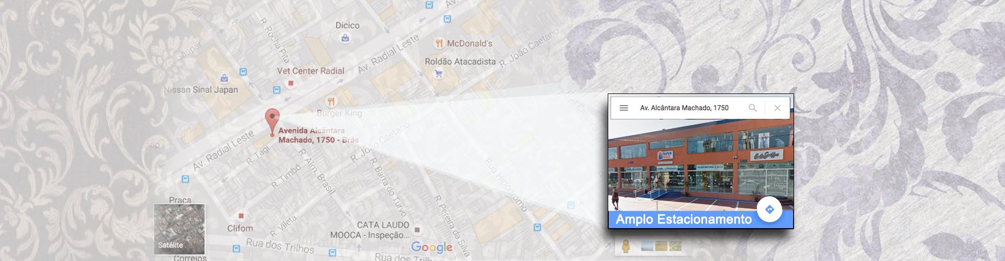Select the Vet Center Radial marker
This screenshot has width=1005, height=261.
pos(291,84)
